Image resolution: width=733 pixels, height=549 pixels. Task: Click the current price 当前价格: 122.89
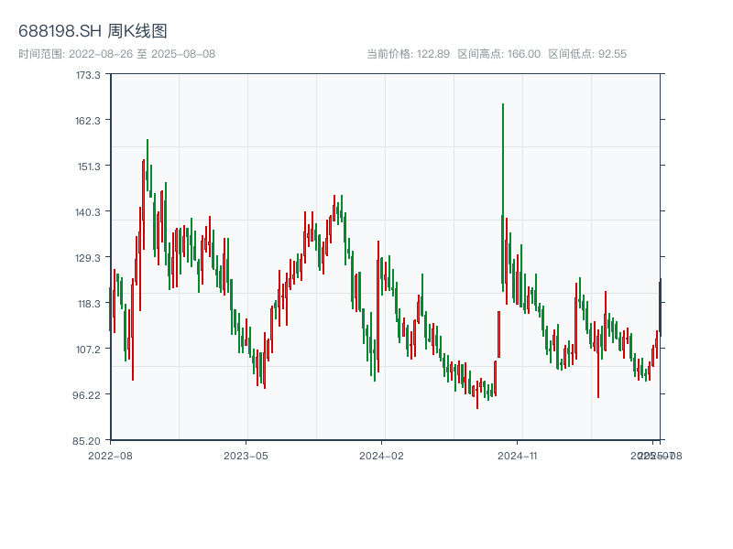(x=408, y=54)
